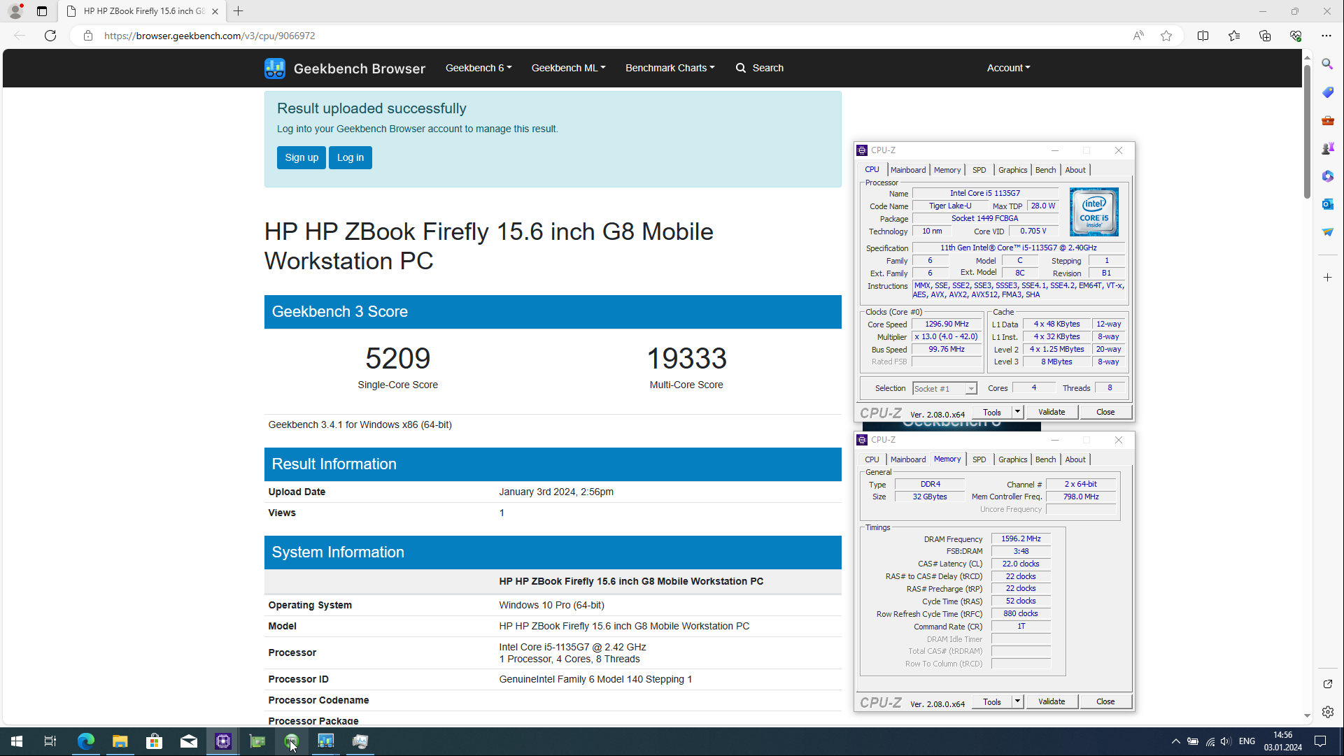Image resolution: width=1344 pixels, height=756 pixels.
Task: Switch to CPU tab in lower CPU-Z
Action: pyautogui.click(x=872, y=459)
